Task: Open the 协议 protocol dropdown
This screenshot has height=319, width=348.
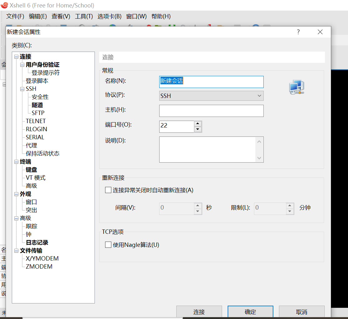Action: tap(259, 96)
